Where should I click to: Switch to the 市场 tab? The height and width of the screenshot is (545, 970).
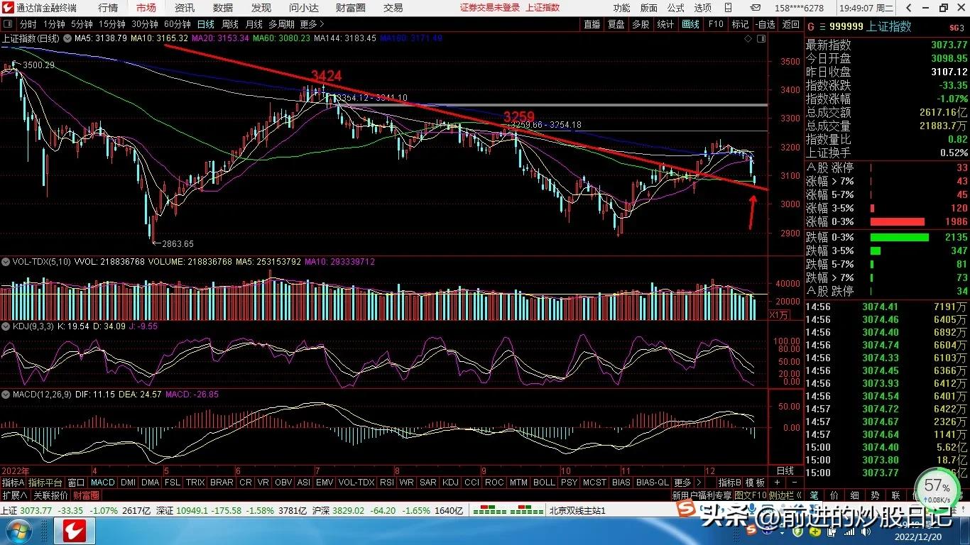(x=146, y=8)
